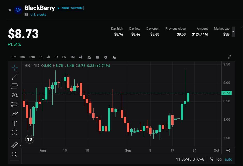The image size is (243, 166).
Task: Click the 9.50 price scale label
Action: click(227, 64)
